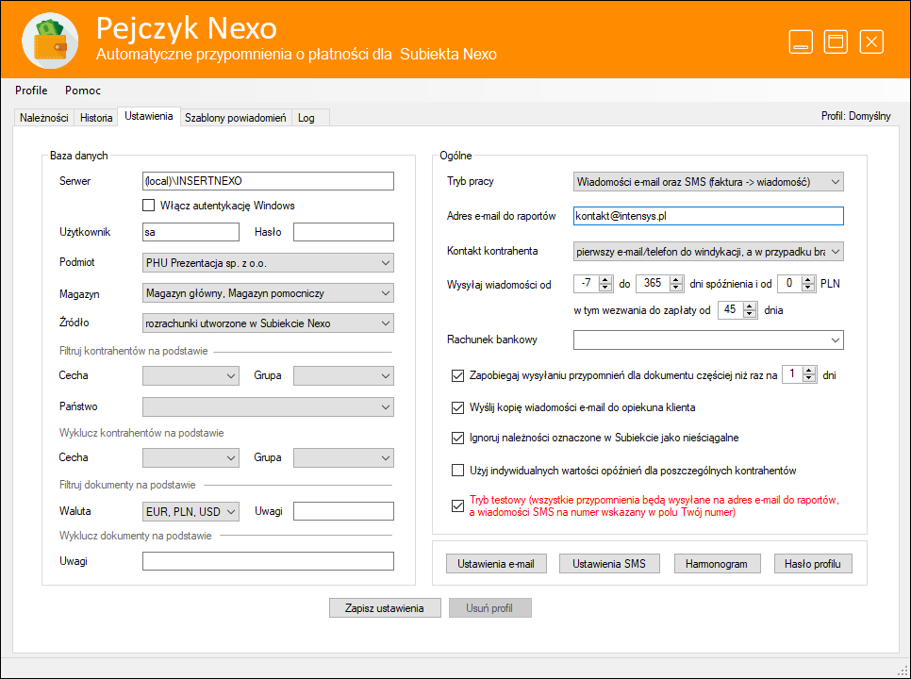Open Ustawienia e-mail
911x679 pixels.
click(x=496, y=563)
